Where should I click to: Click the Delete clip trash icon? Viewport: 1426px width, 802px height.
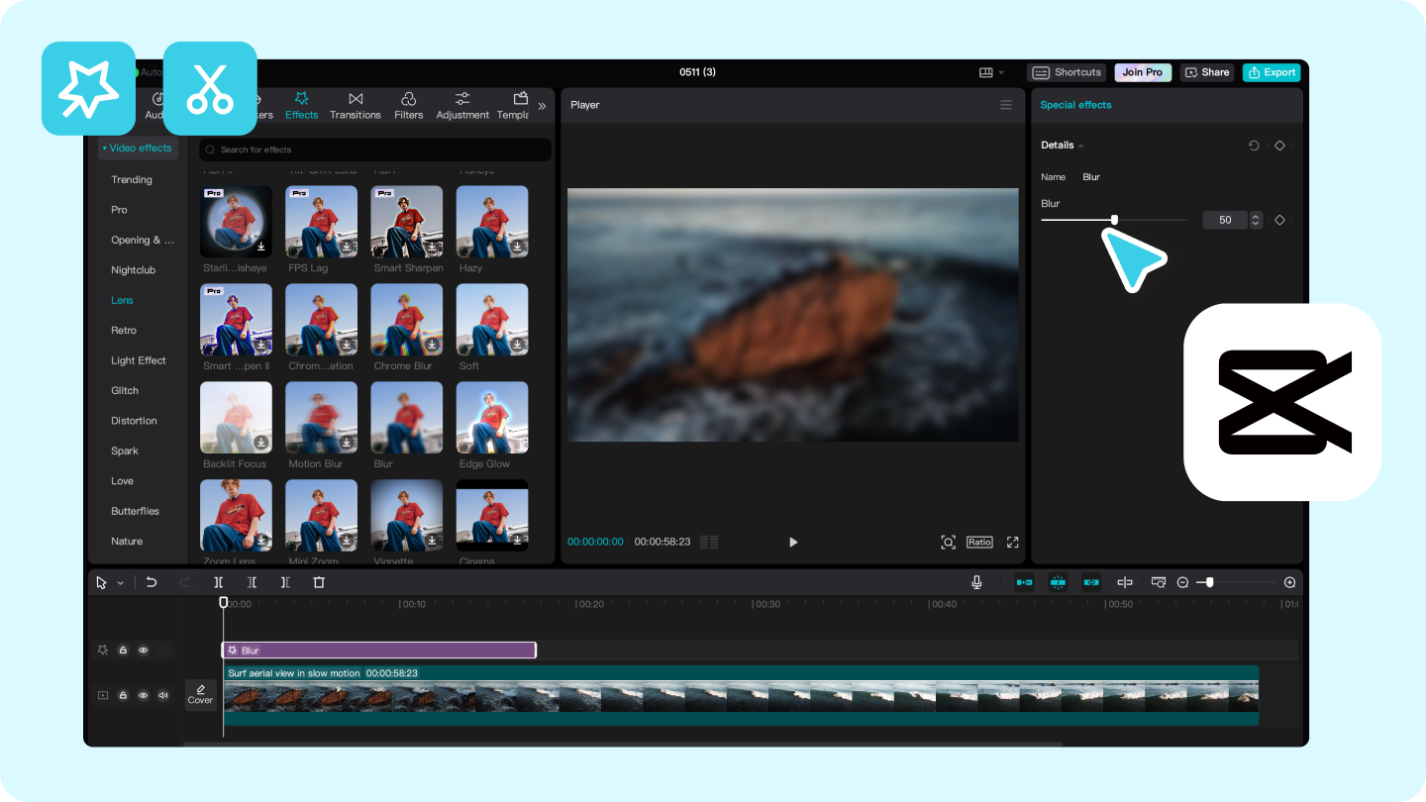318,582
